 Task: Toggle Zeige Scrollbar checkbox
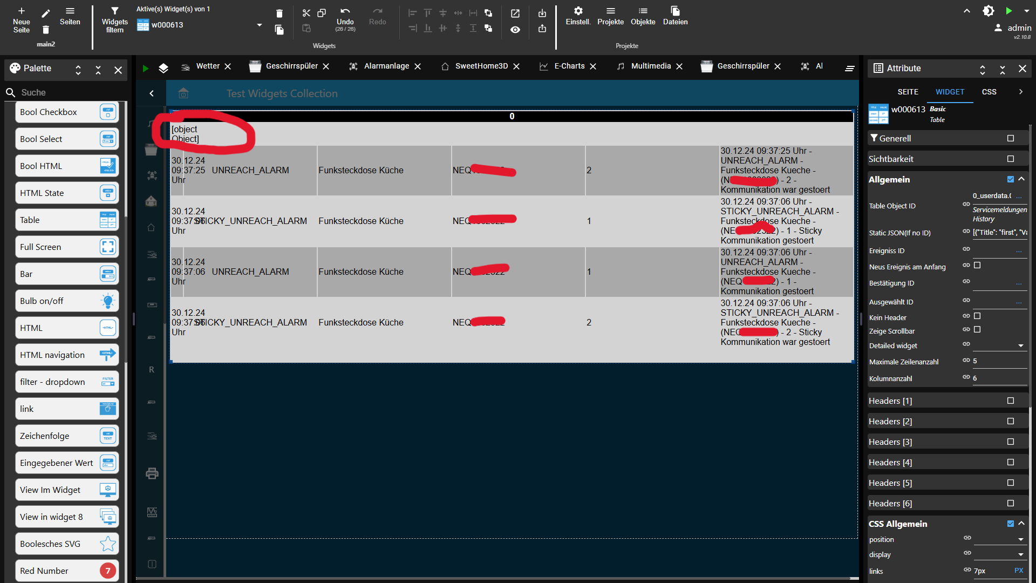click(977, 329)
